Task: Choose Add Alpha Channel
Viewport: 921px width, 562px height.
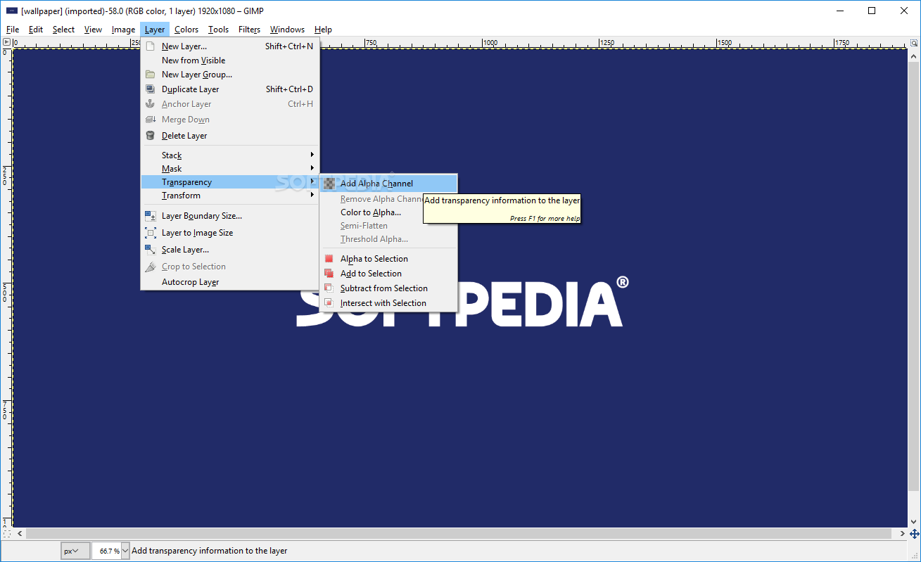Action: [x=388, y=184]
